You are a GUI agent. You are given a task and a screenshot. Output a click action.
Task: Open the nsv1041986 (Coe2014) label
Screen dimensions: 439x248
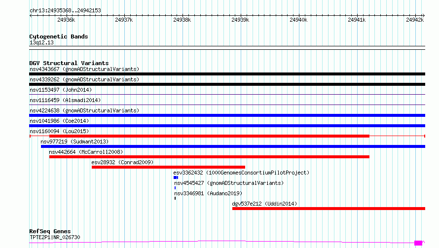tap(59, 121)
